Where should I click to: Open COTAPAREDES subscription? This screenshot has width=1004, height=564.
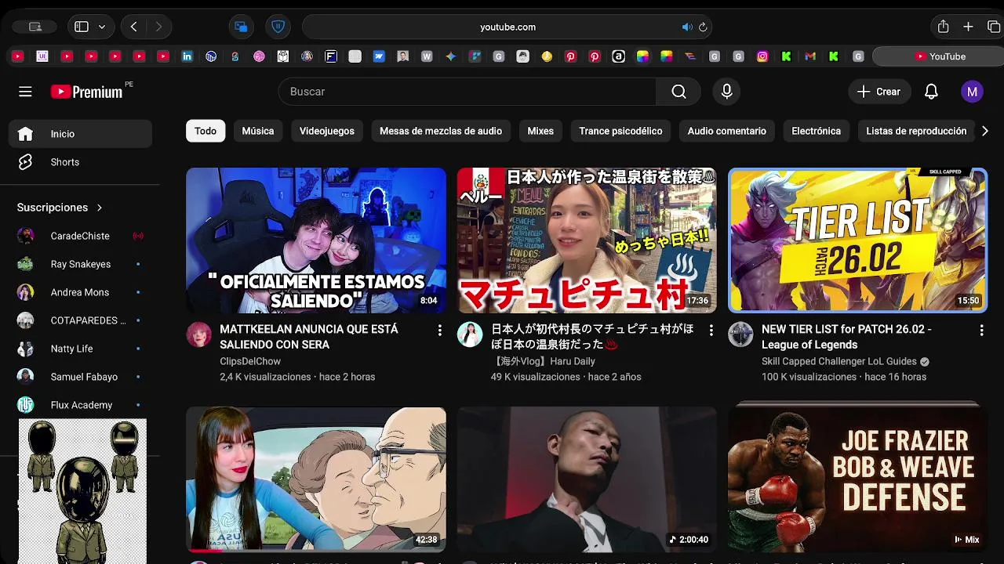[x=80, y=320]
